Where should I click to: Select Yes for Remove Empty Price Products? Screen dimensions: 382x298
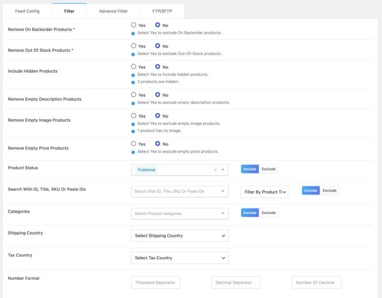point(134,144)
